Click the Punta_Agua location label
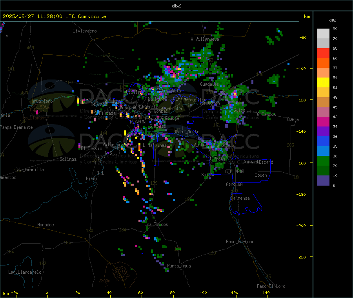Image resolution: width=353 pixels, height=298 pixels. 179,266
